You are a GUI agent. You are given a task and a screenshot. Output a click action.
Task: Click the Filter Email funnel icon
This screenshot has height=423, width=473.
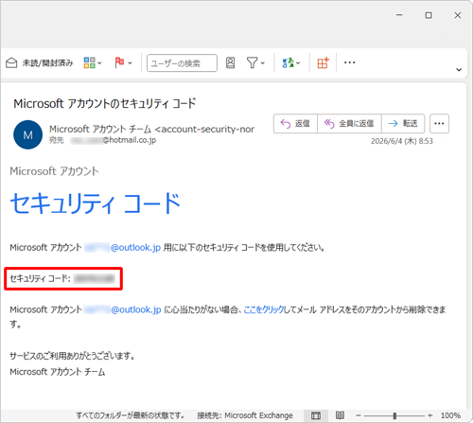click(252, 62)
